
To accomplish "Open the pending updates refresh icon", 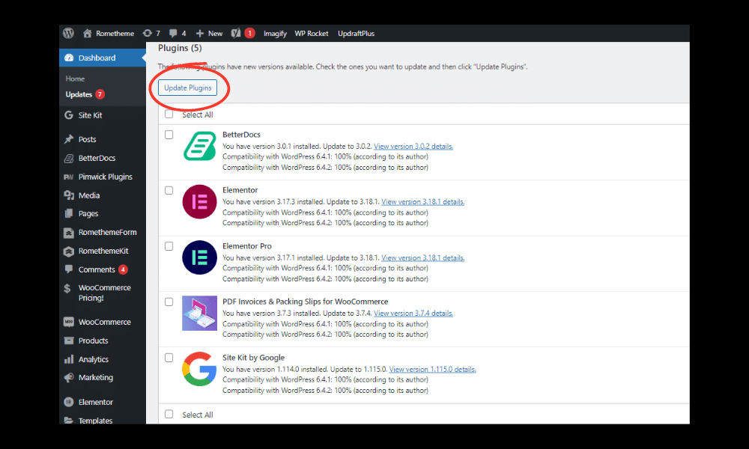I will [x=148, y=33].
